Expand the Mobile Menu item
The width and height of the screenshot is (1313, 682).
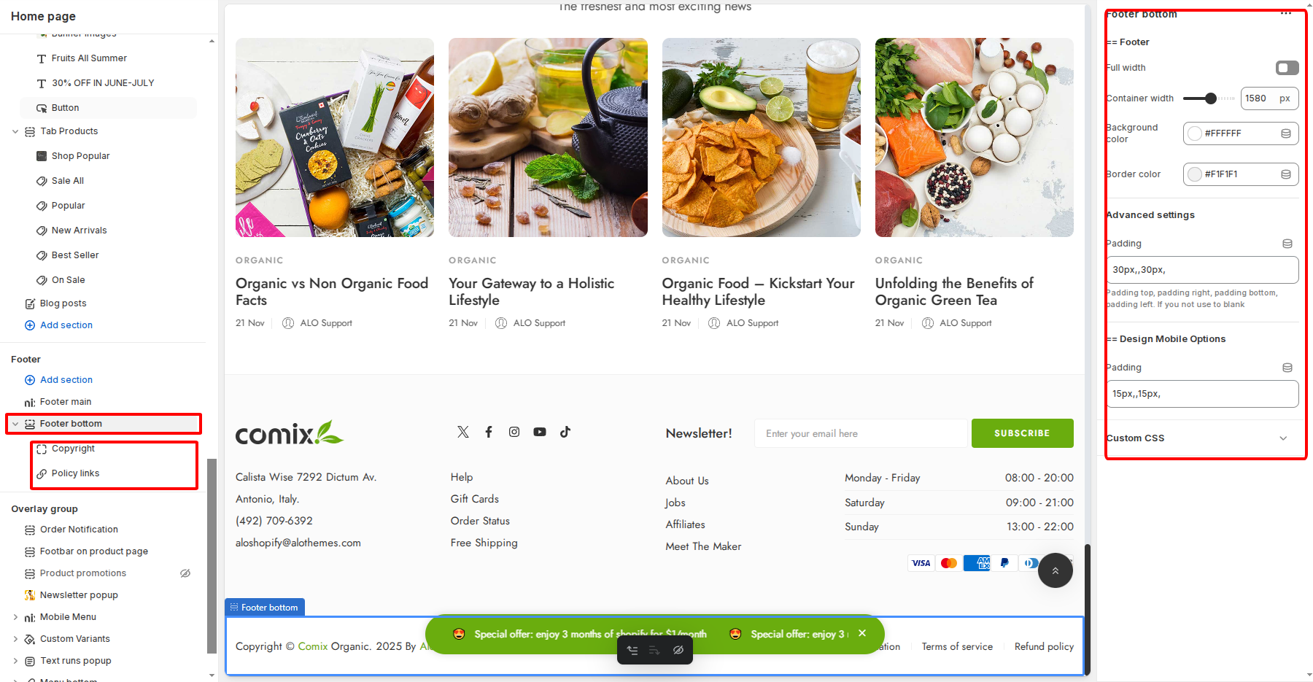pyautogui.click(x=15, y=617)
